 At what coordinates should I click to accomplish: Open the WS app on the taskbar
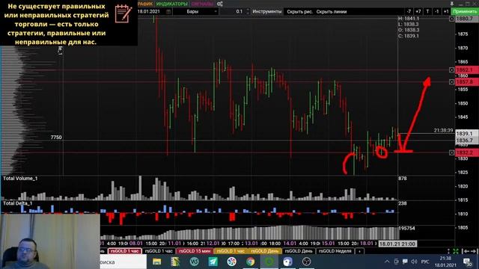(x=195, y=262)
